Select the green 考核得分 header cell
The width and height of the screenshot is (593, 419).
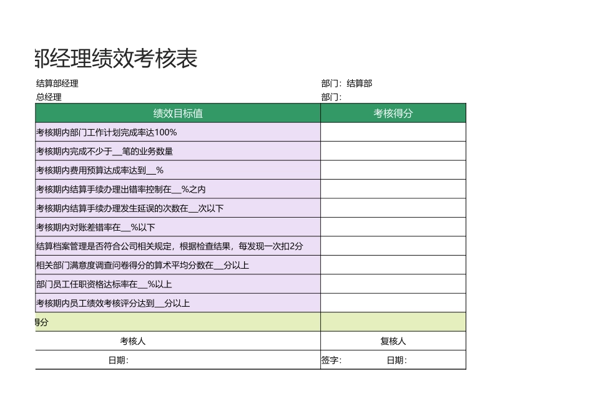[392, 113]
